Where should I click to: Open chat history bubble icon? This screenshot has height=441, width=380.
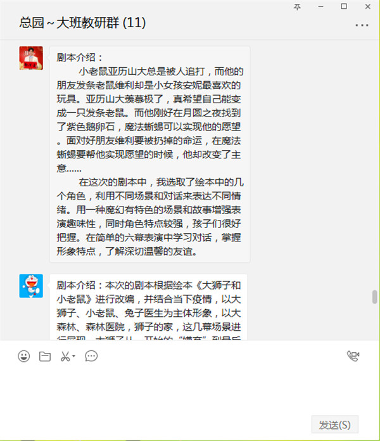[x=91, y=356]
